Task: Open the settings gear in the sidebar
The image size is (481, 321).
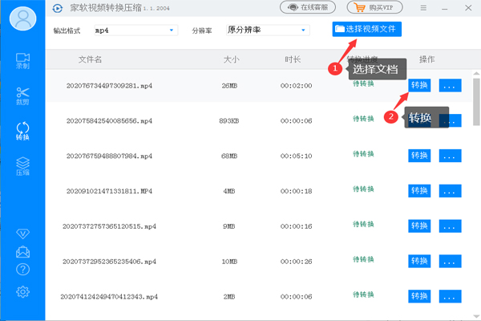Action: (23, 291)
